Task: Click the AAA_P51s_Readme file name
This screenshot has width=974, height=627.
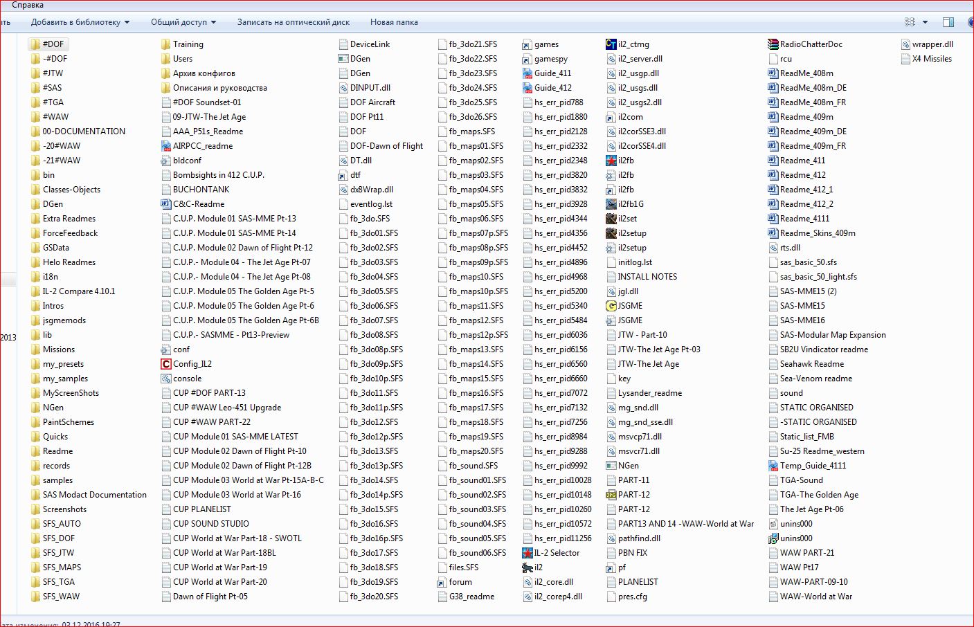Action: click(208, 131)
